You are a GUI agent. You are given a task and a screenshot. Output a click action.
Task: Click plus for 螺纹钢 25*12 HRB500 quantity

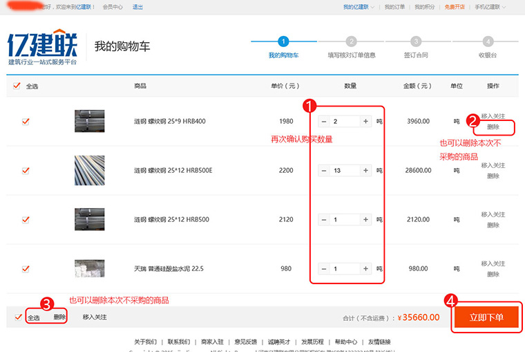pyautogui.click(x=365, y=220)
